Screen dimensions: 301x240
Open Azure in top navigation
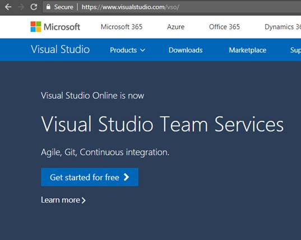click(175, 27)
